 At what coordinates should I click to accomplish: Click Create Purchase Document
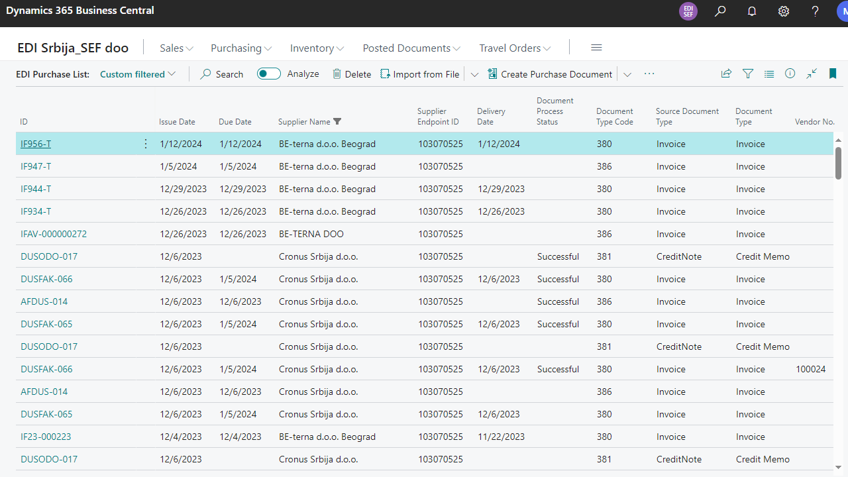point(550,74)
